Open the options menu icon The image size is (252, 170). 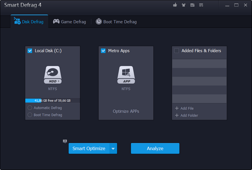click(201, 5)
